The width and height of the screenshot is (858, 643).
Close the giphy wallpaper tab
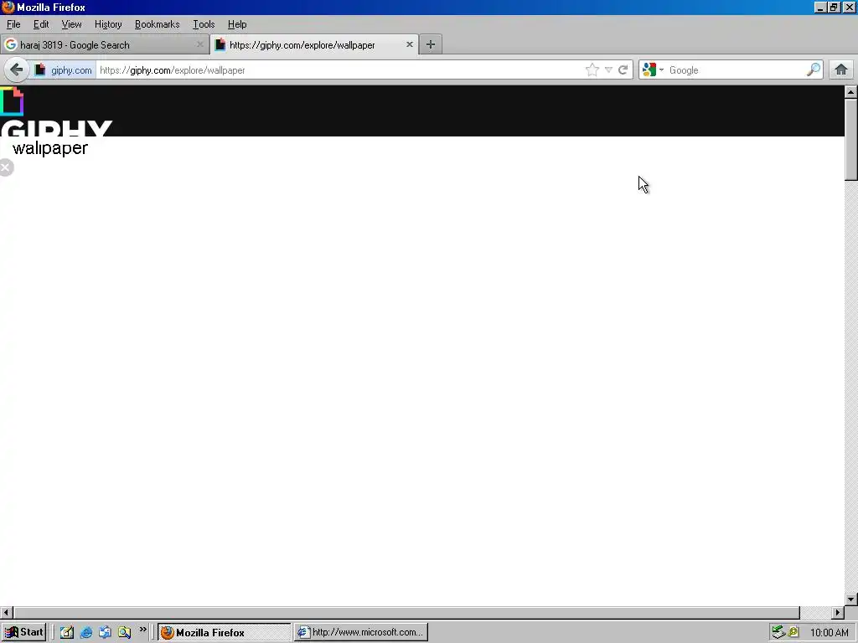409,44
